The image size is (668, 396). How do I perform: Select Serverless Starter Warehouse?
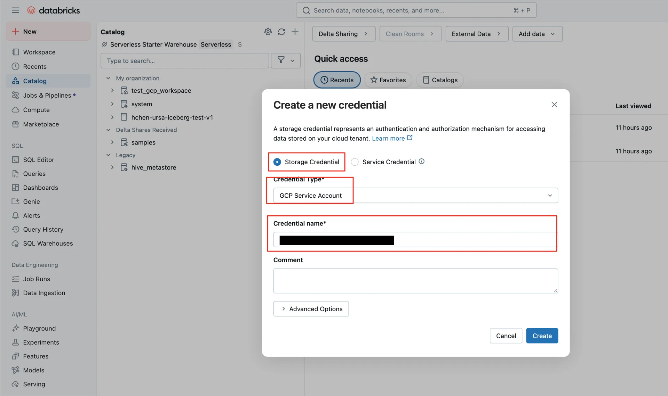(153, 44)
